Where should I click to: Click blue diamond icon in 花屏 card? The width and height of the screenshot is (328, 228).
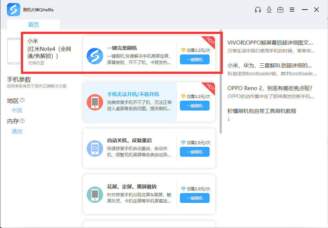click(183, 188)
